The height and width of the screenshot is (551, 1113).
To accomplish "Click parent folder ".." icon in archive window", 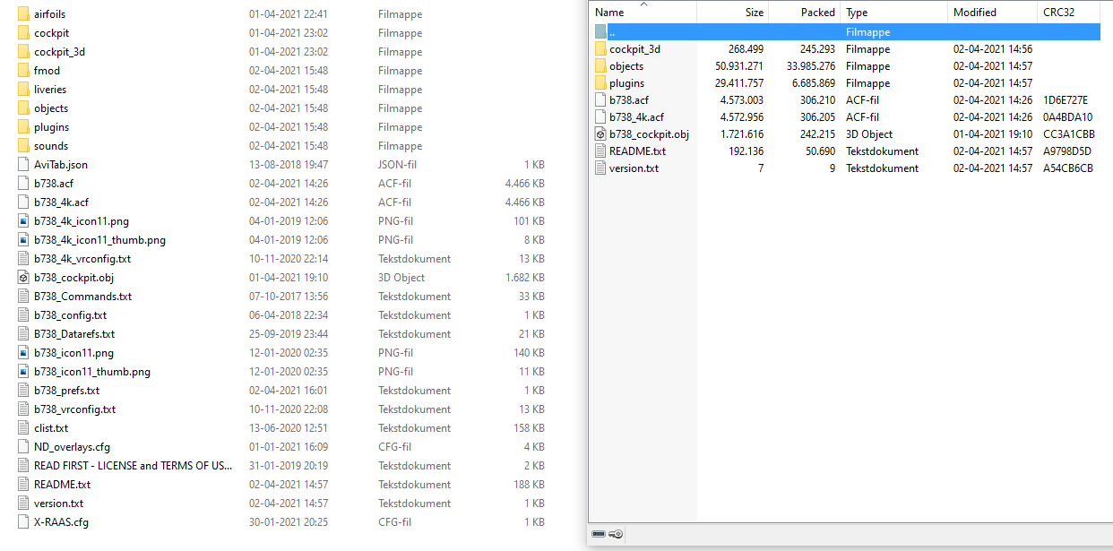I will [600, 32].
